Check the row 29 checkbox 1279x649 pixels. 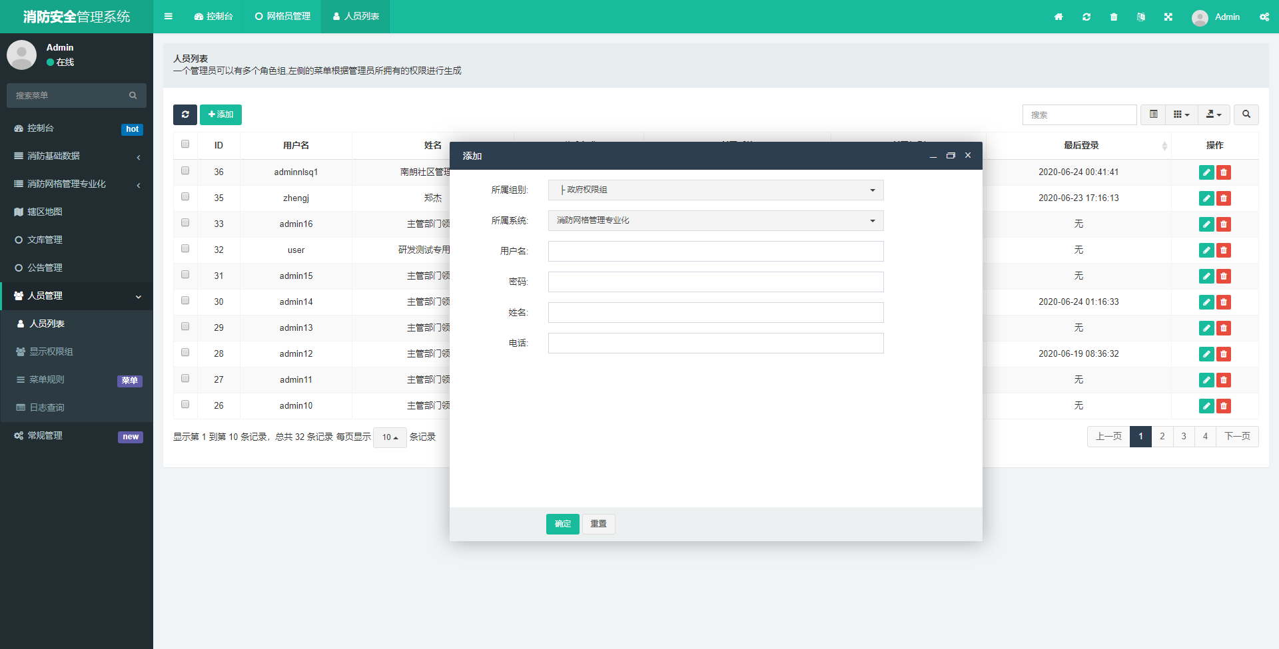point(185,326)
